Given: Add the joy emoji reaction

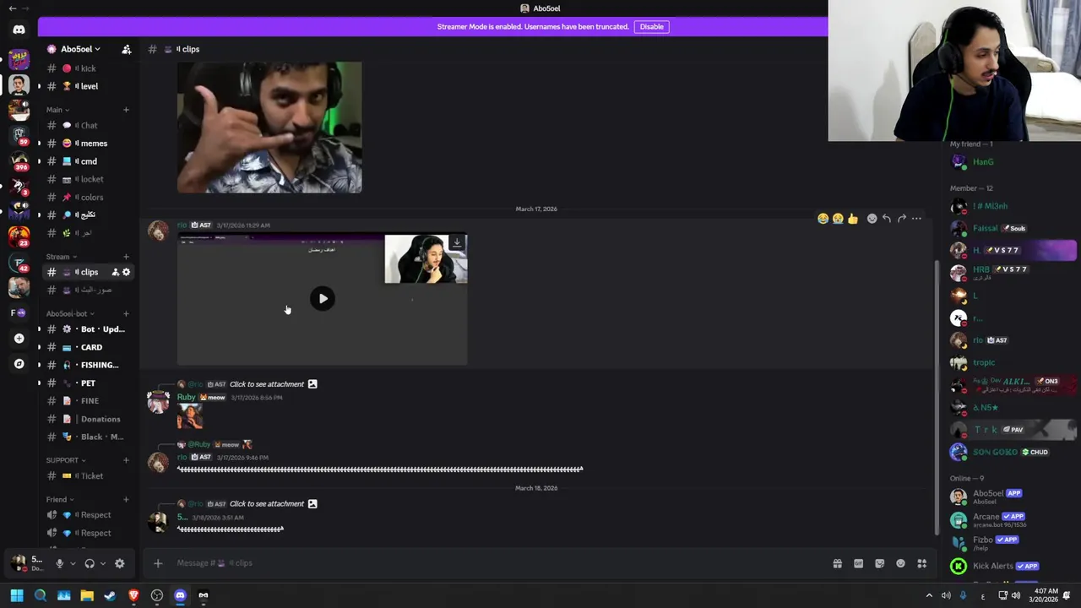Looking at the screenshot, I should tap(823, 219).
